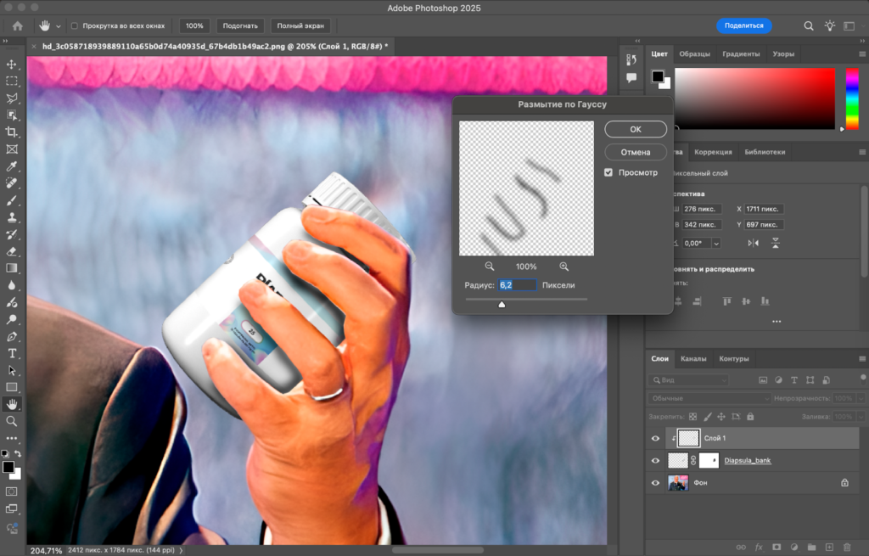Delete layer with the trash icon
The height and width of the screenshot is (556, 869).
click(x=849, y=548)
